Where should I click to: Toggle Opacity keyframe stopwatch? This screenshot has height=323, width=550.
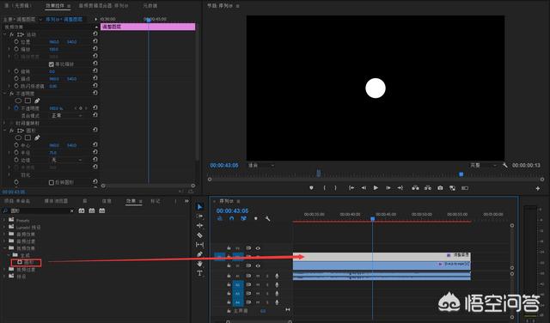click(16, 108)
